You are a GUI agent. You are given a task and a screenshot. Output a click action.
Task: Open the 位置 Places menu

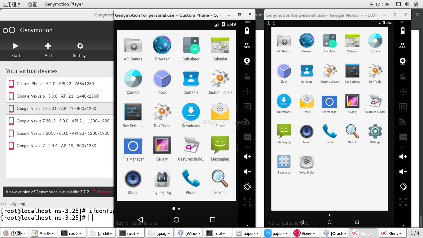click(x=33, y=4)
